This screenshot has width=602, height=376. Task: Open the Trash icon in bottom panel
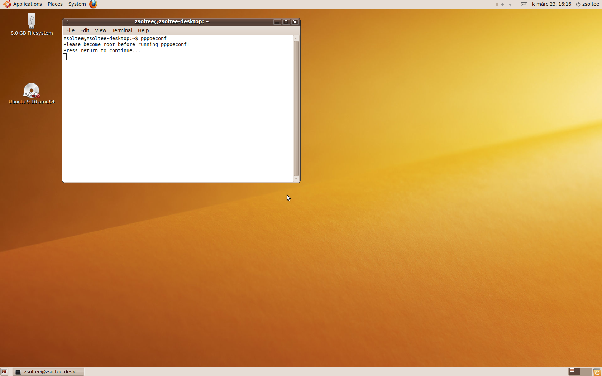(597, 372)
